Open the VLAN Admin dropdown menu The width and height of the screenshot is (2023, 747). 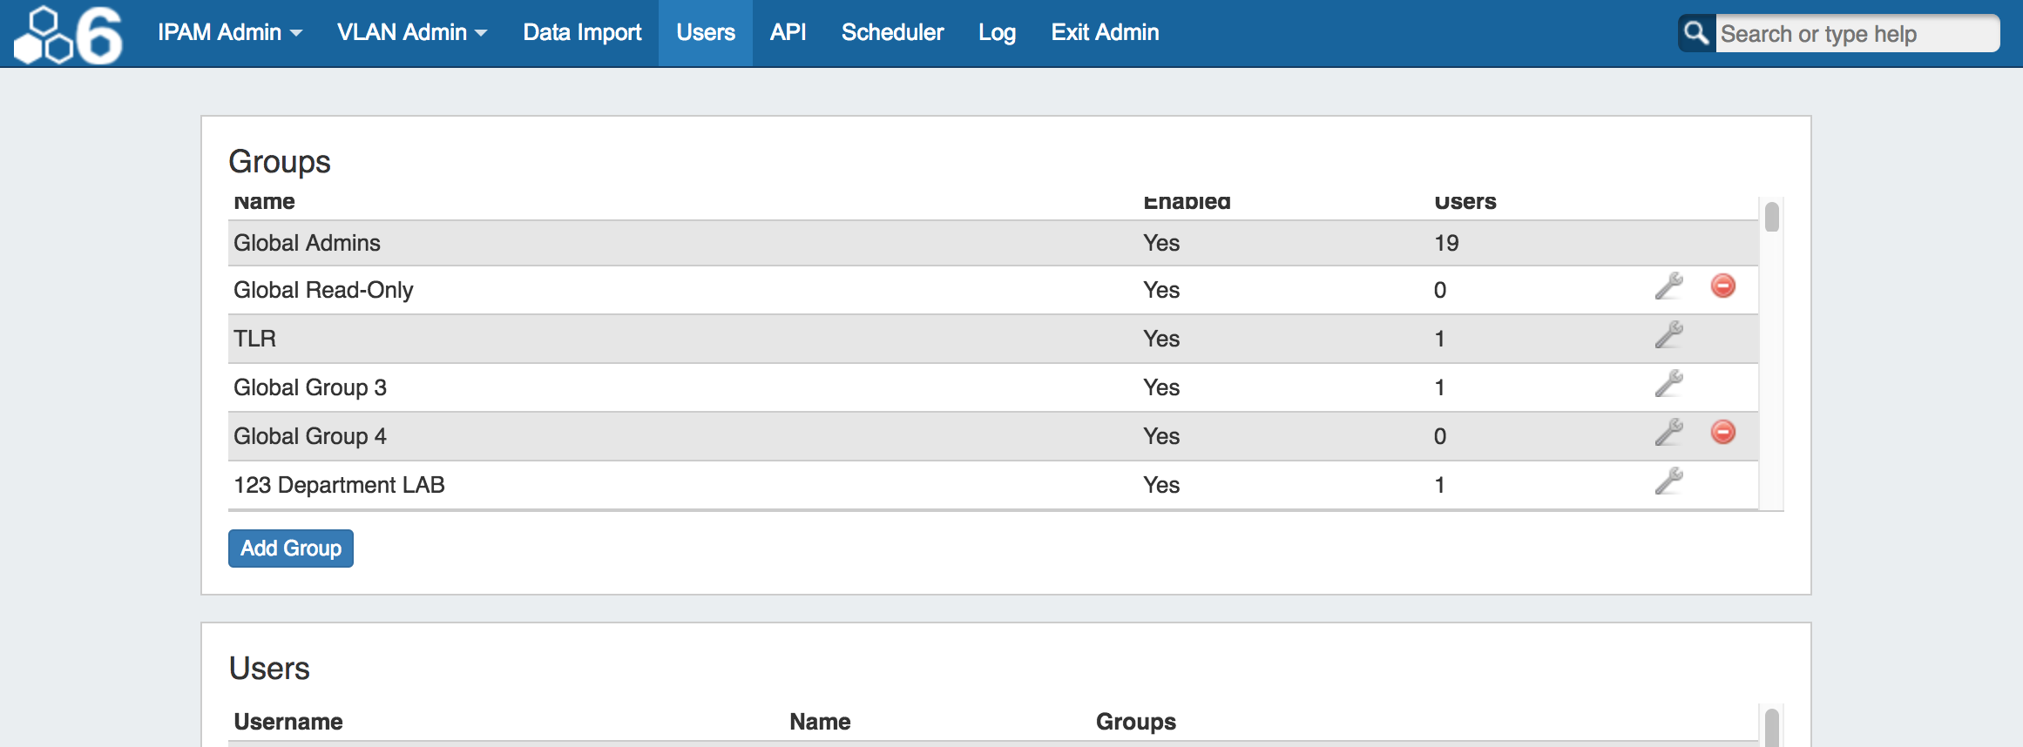(411, 33)
